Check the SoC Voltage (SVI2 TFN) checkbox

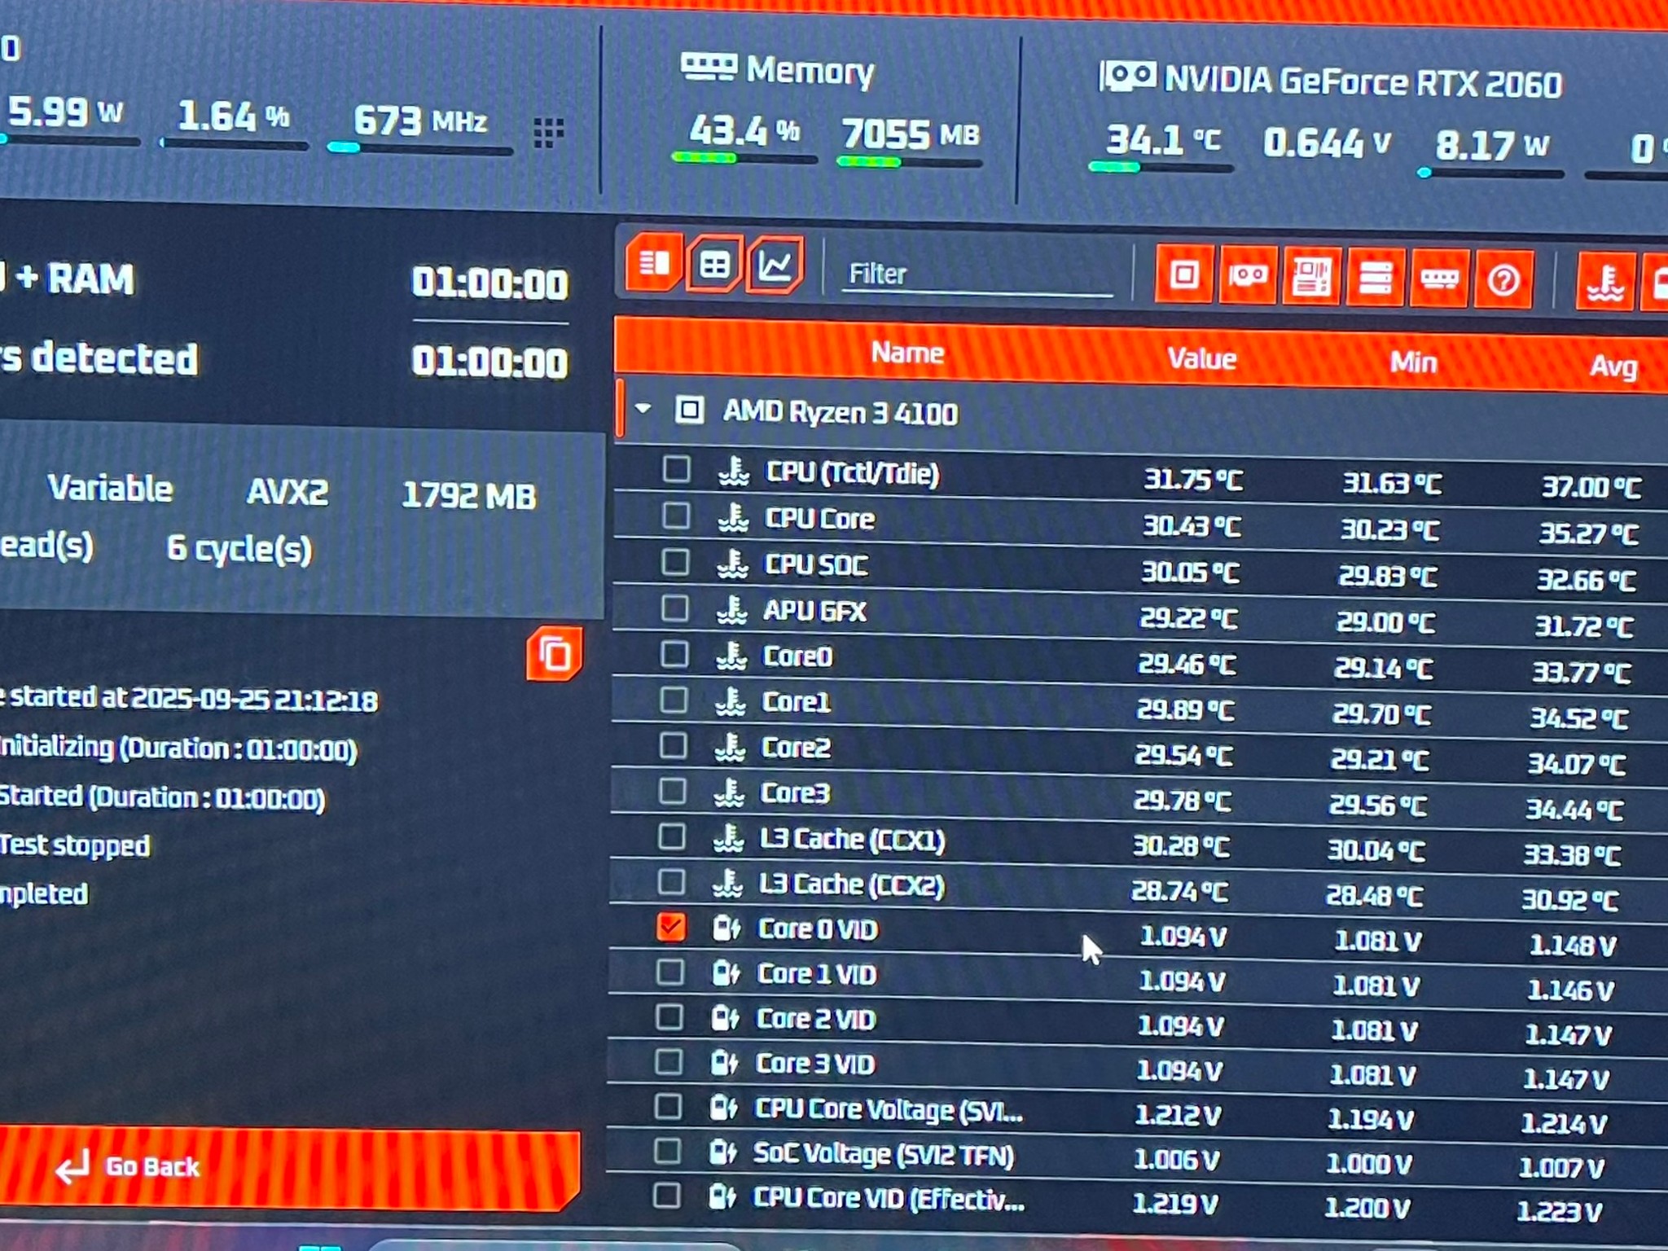point(667,1151)
